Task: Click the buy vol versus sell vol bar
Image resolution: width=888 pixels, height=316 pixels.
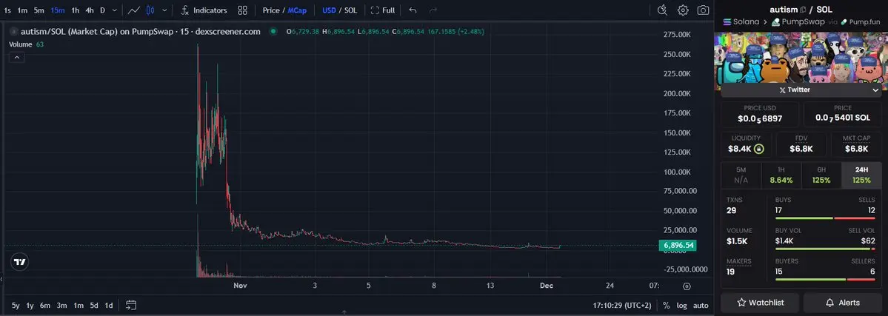Action: [825, 249]
